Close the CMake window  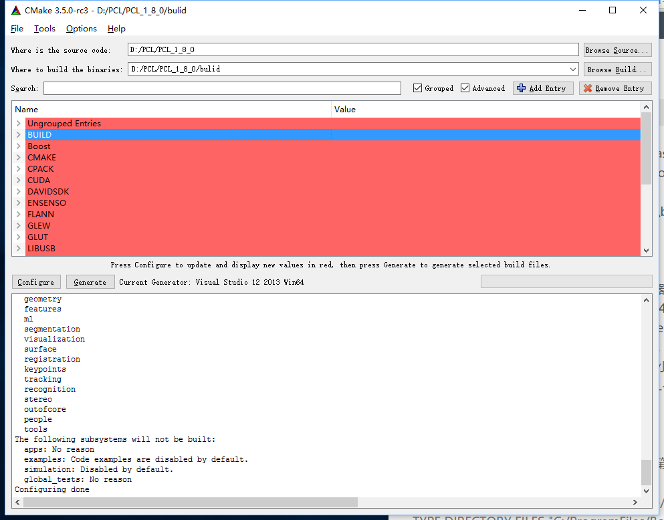pos(643,10)
